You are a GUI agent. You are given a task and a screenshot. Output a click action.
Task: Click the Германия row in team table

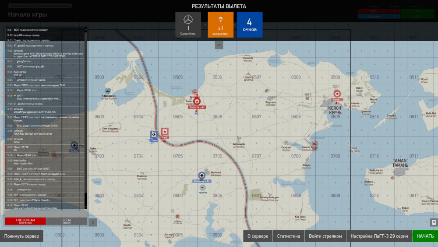coord(396,17)
